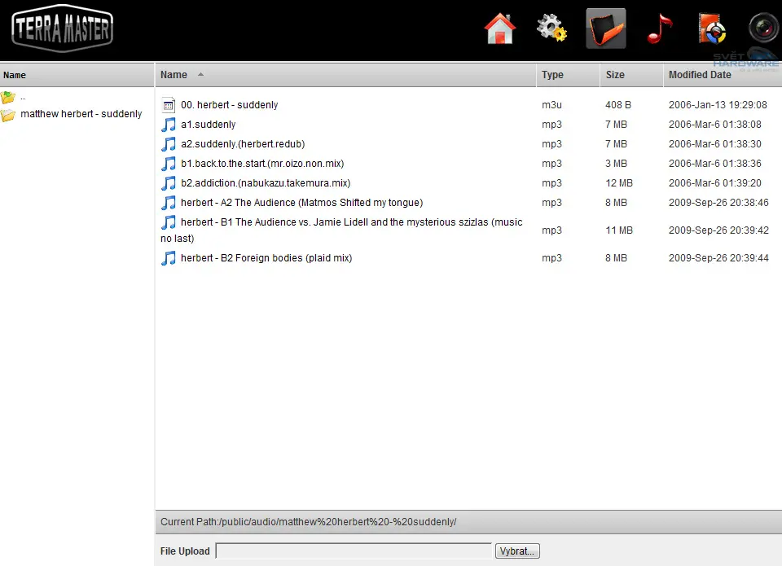
Task: Sort by Name column header
Action: 174,75
